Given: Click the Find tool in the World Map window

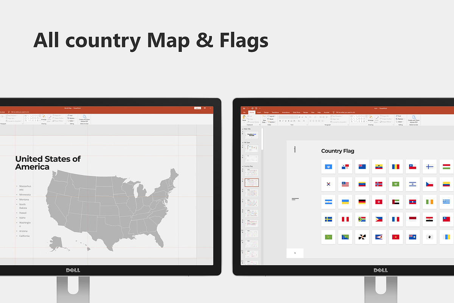Looking at the screenshot, I should [x=71, y=116].
